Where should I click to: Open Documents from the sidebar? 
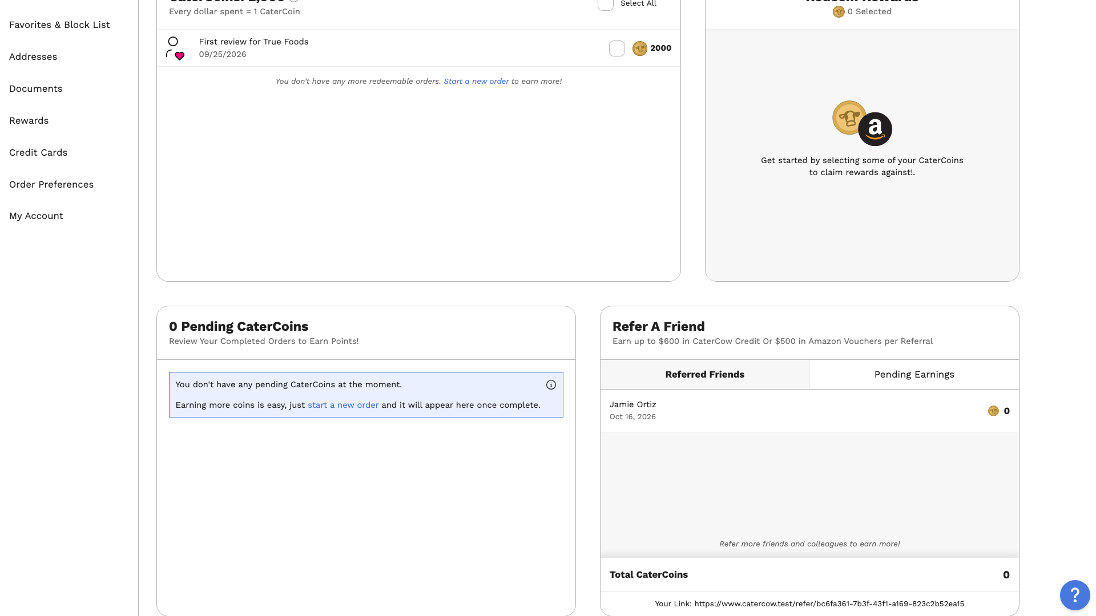point(36,89)
